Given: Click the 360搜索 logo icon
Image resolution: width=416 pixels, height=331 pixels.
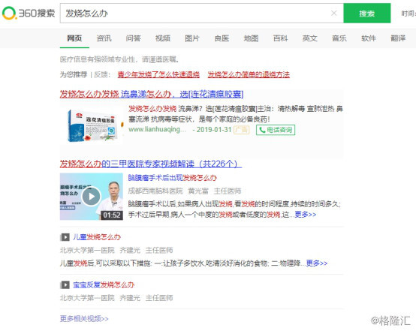Looking at the screenshot, I should click(x=9, y=14).
